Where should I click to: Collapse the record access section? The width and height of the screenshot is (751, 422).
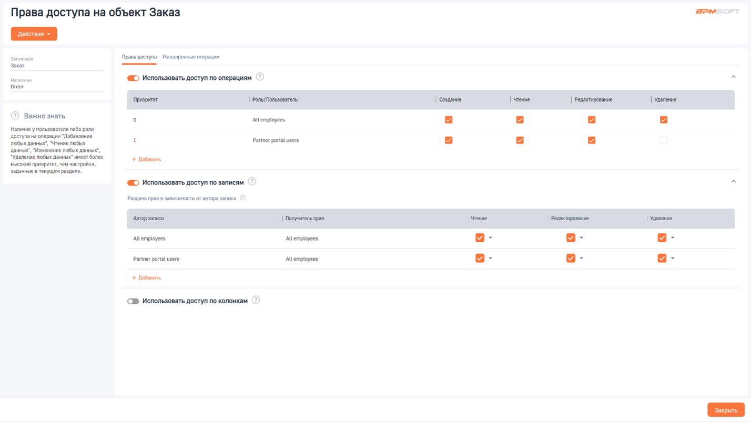point(733,181)
